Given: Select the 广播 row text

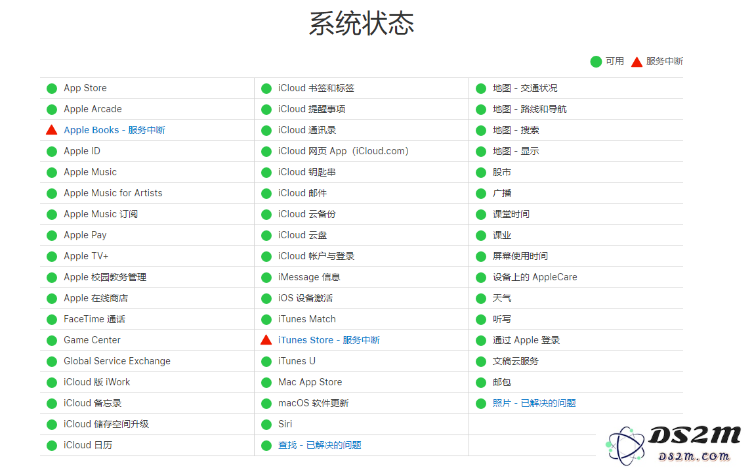Looking at the screenshot, I should 502,193.
